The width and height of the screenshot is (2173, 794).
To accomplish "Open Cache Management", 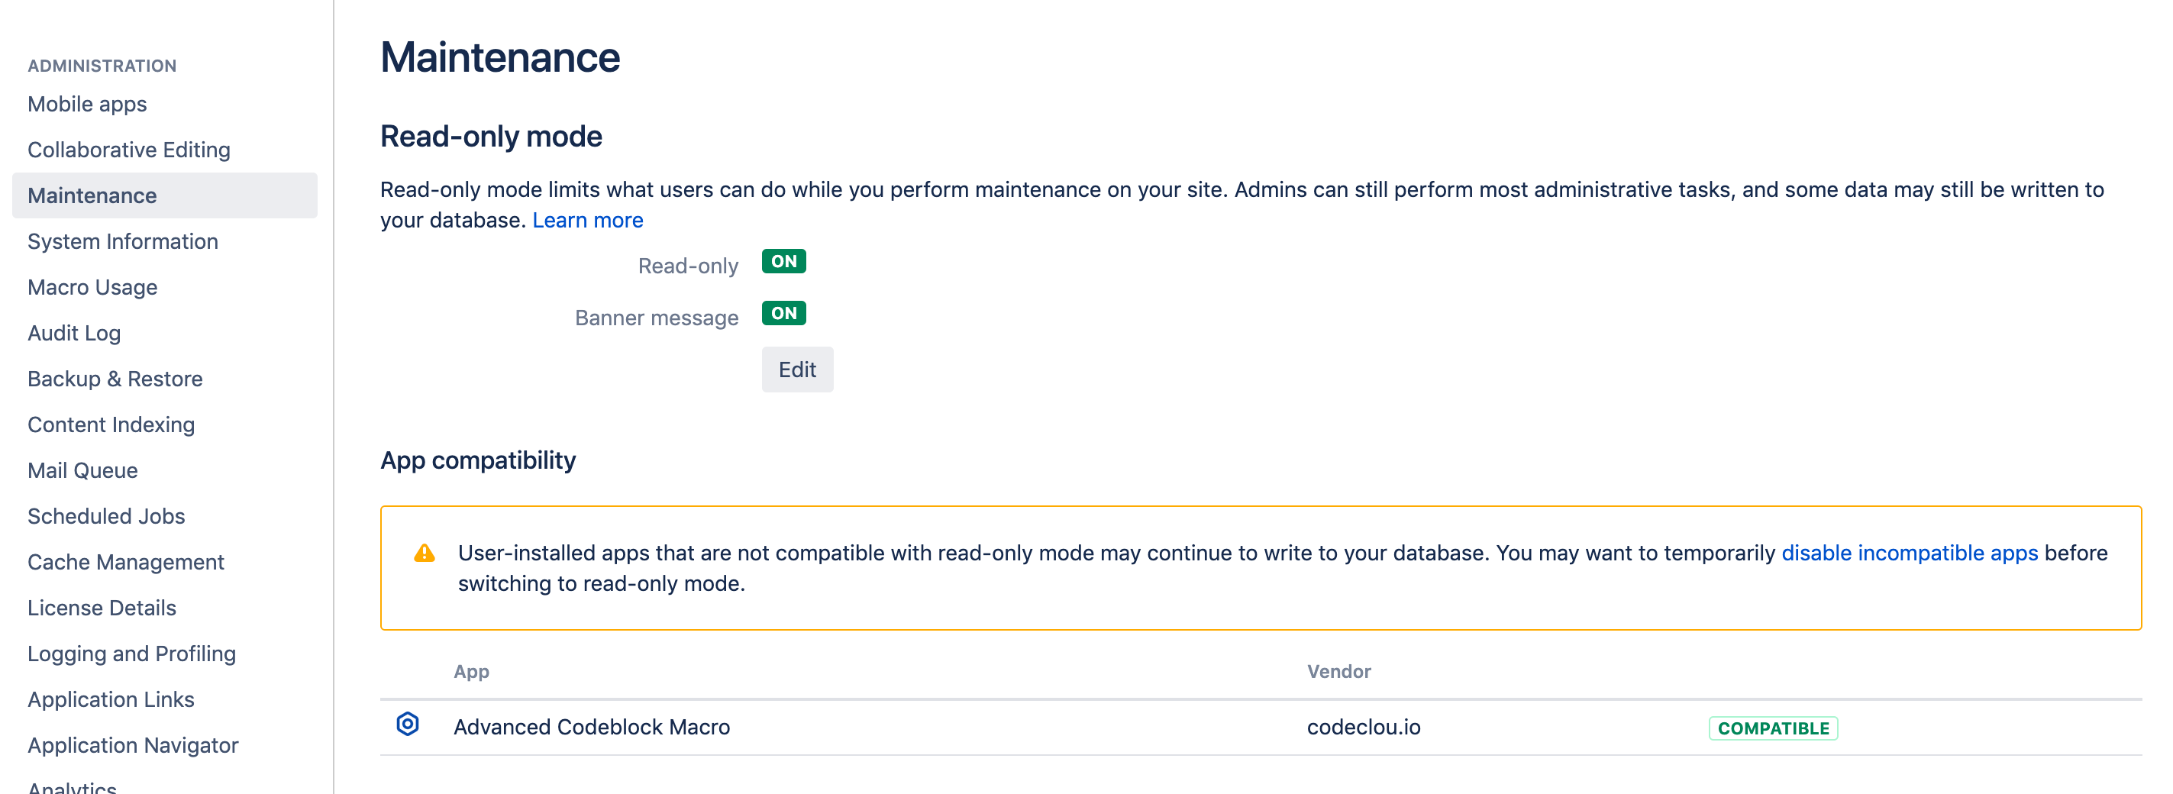I will click(x=126, y=561).
